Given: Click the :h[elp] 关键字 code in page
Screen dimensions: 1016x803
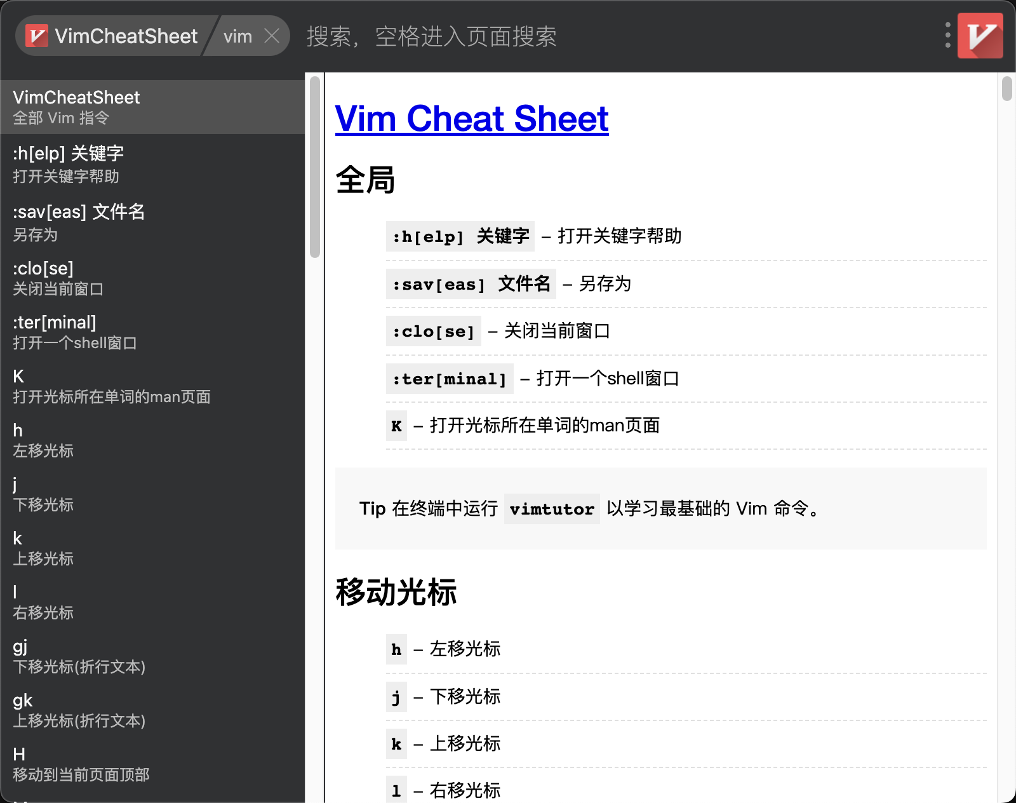Looking at the screenshot, I should click(460, 236).
